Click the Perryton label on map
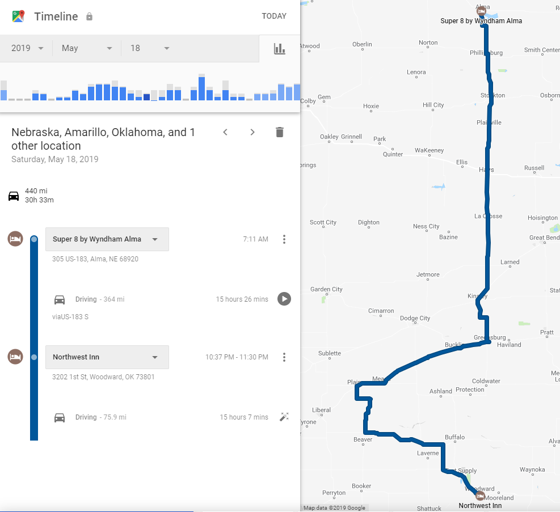The image size is (560, 512). click(334, 493)
